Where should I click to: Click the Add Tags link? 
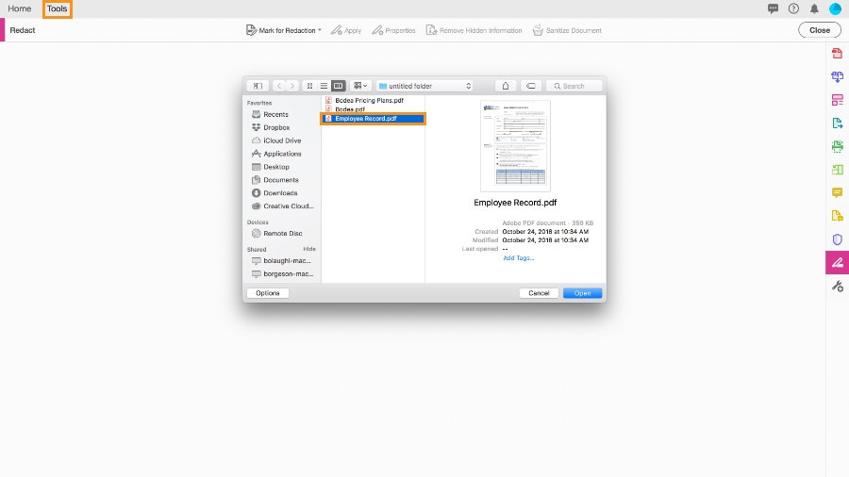(x=518, y=258)
